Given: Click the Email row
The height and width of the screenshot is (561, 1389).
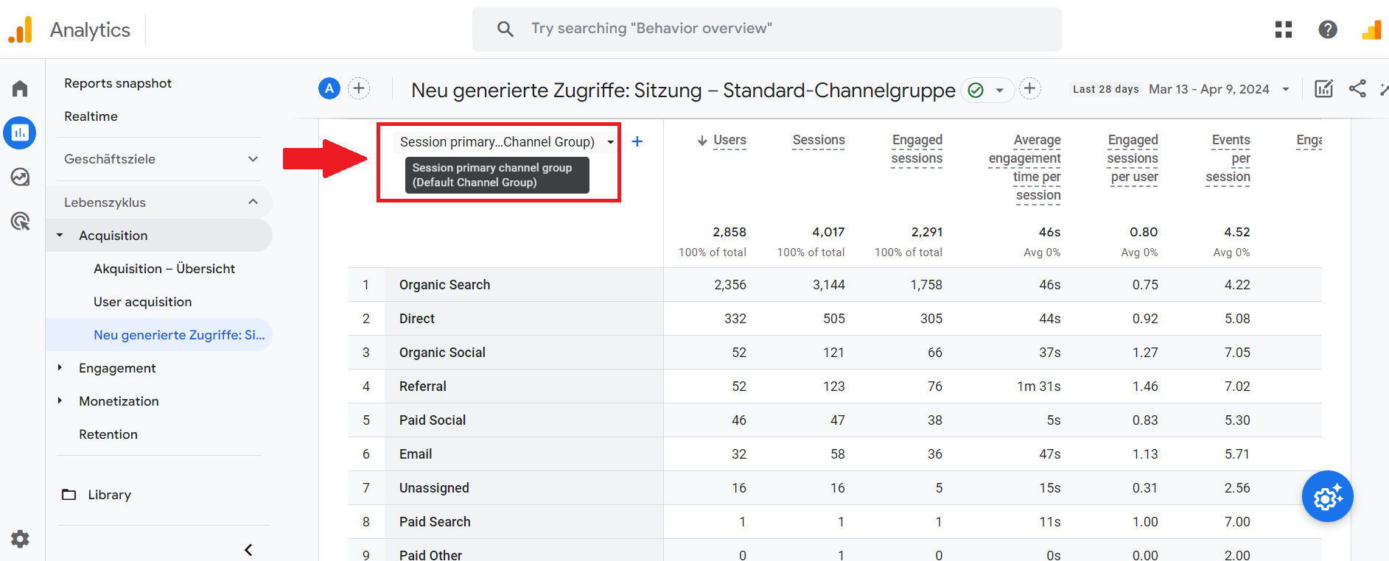Looking at the screenshot, I should (834, 454).
